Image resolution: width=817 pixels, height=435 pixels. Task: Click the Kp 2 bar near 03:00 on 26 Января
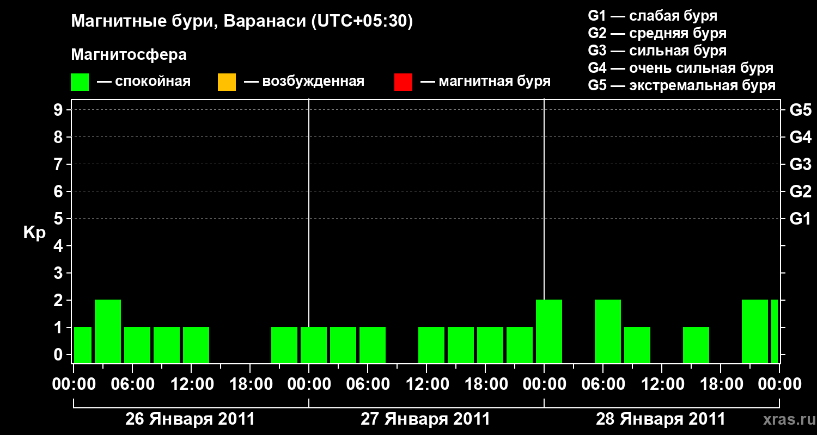point(108,331)
